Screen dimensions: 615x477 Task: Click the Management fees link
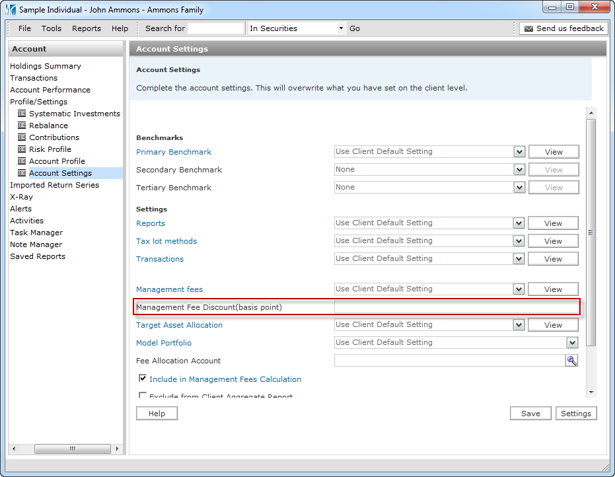[x=169, y=289]
